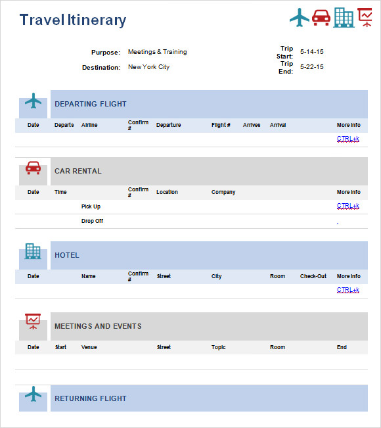The height and width of the screenshot is (428, 381).
Task: Click the red car icon in the page header
Action: (x=321, y=18)
